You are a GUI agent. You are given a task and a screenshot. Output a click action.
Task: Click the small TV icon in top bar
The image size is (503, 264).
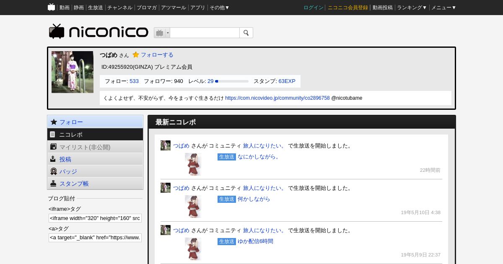(x=52, y=7)
